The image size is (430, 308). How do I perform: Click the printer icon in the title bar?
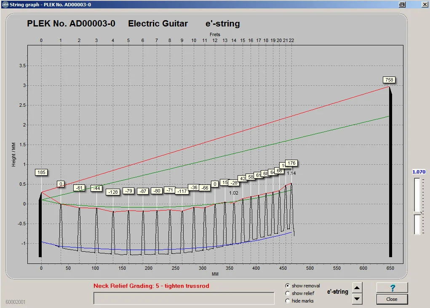pyautogui.click(x=402, y=4)
